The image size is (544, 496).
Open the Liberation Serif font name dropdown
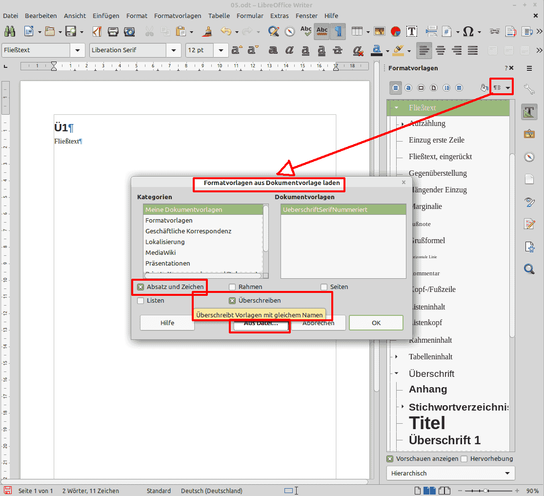pyautogui.click(x=173, y=50)
